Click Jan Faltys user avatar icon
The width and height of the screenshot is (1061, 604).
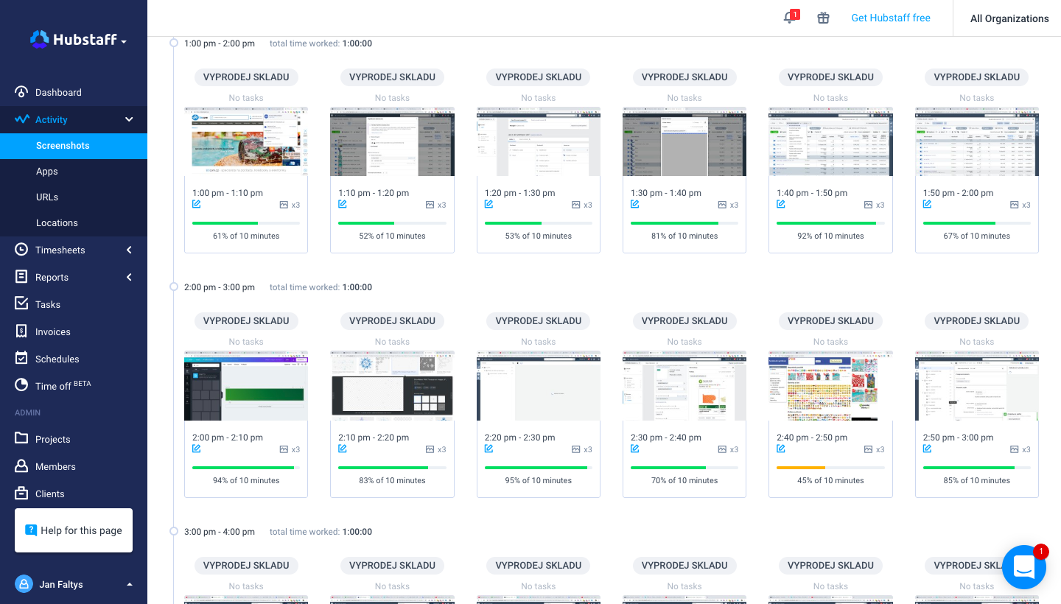[24, 584]
